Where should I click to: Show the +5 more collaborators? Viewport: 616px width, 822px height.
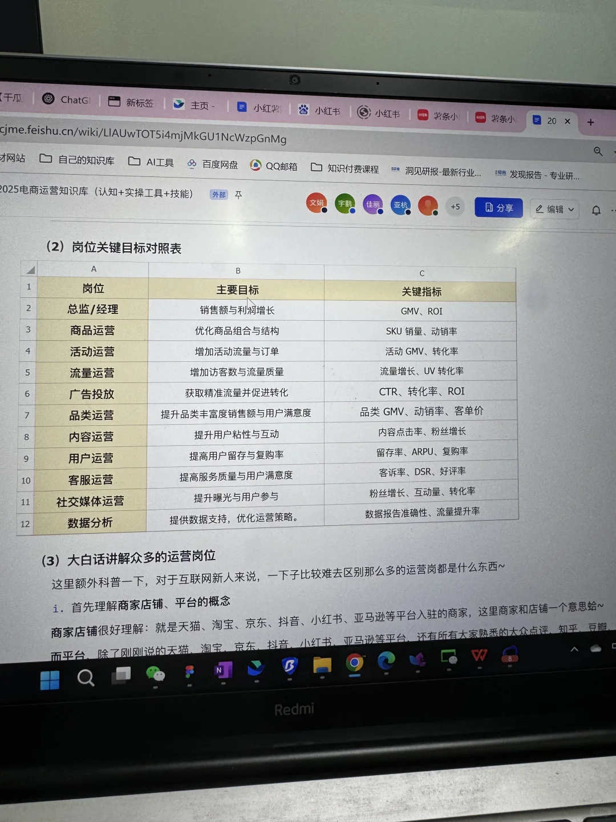click(x=455, y=207)
